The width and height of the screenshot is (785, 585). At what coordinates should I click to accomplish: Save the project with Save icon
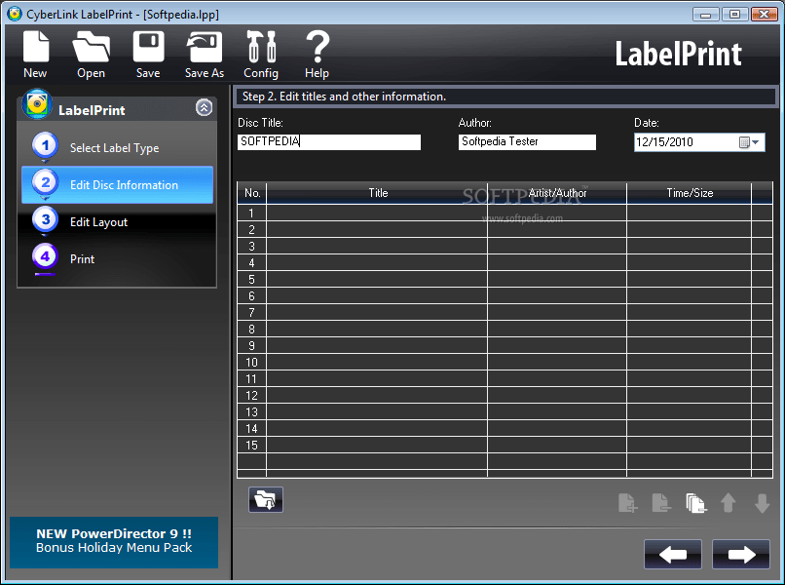point(148,47)
